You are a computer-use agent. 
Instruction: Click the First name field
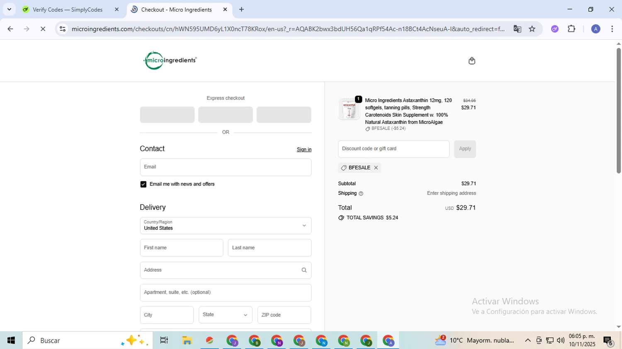coord(182,248)
